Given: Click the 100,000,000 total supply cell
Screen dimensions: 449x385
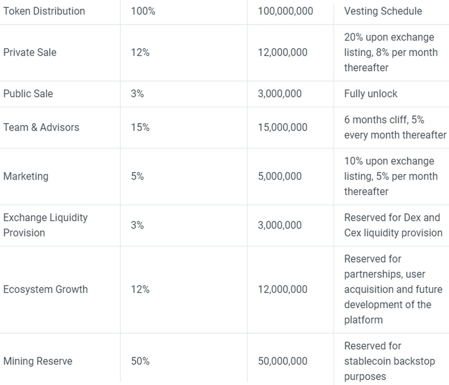Looking at the screenshot, I should pyautogui.click(x=285, y=11).
